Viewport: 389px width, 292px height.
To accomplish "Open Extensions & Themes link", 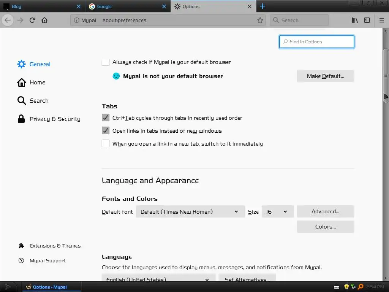I will click(55, 246).
